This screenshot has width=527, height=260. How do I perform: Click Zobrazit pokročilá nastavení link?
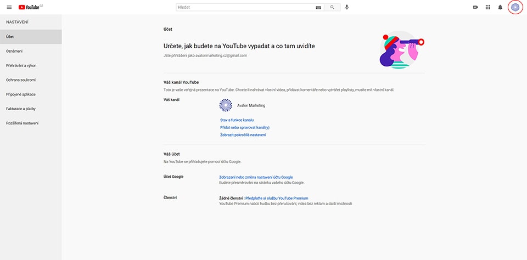(x=243, y=135)
